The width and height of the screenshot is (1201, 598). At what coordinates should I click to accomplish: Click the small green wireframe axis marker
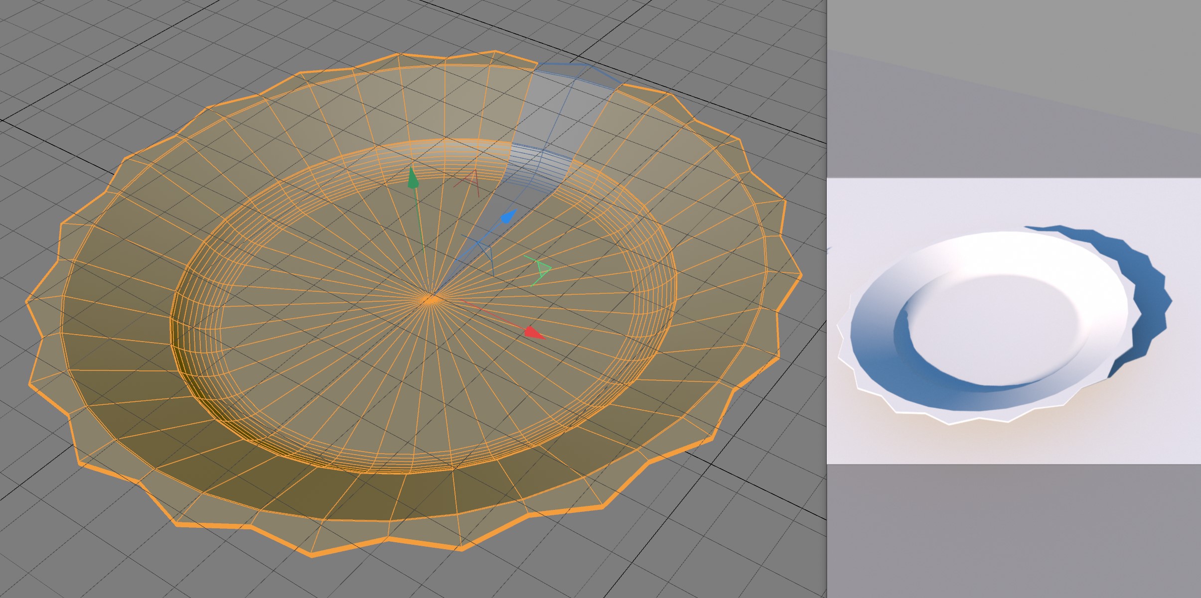[x=538, y=270]
